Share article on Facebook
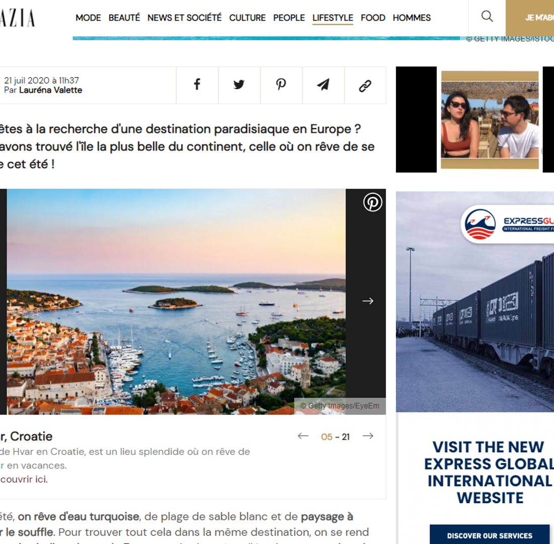This screenshot has height=544, width=554. point(197,85)
